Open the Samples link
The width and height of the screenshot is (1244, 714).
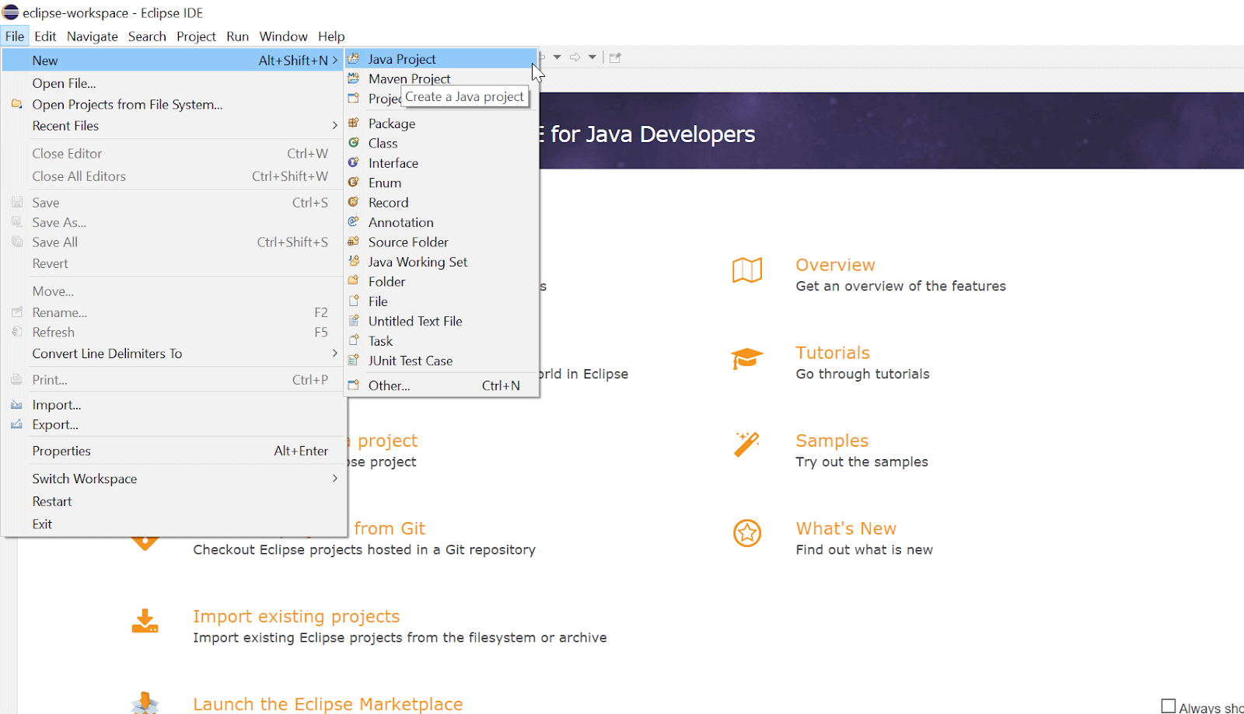[x=832, y=441]
